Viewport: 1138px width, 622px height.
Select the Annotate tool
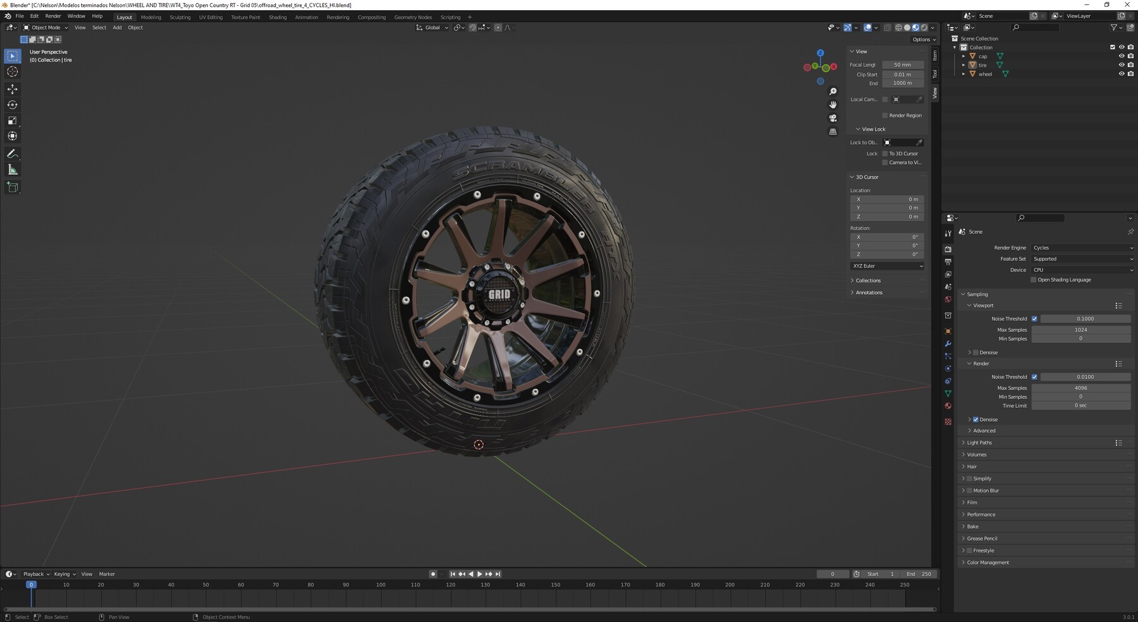coord(12,153)
